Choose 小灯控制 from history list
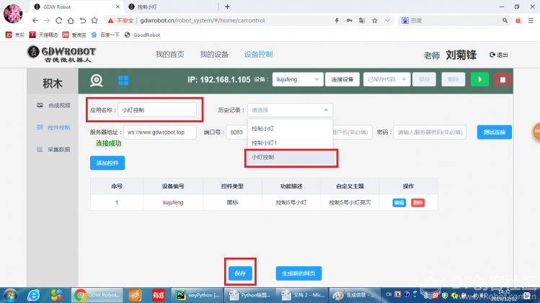Screen dimensions: 540x303 291,157
